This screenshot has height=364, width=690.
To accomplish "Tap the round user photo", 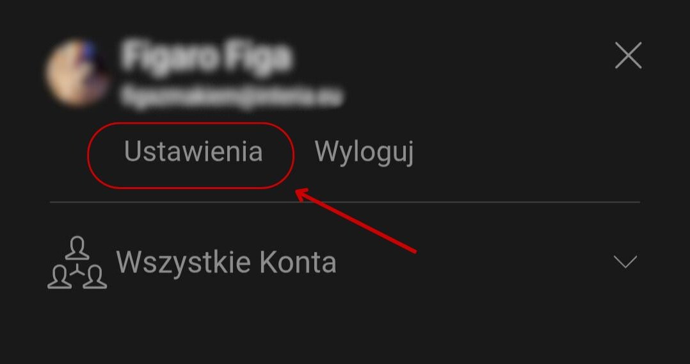I will click(77, 73).
